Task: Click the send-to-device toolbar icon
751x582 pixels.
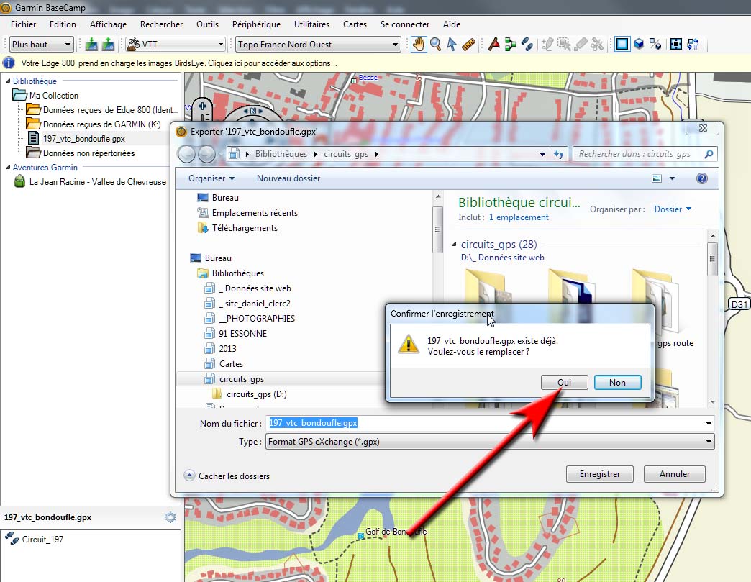Action: tap(91, 45)
